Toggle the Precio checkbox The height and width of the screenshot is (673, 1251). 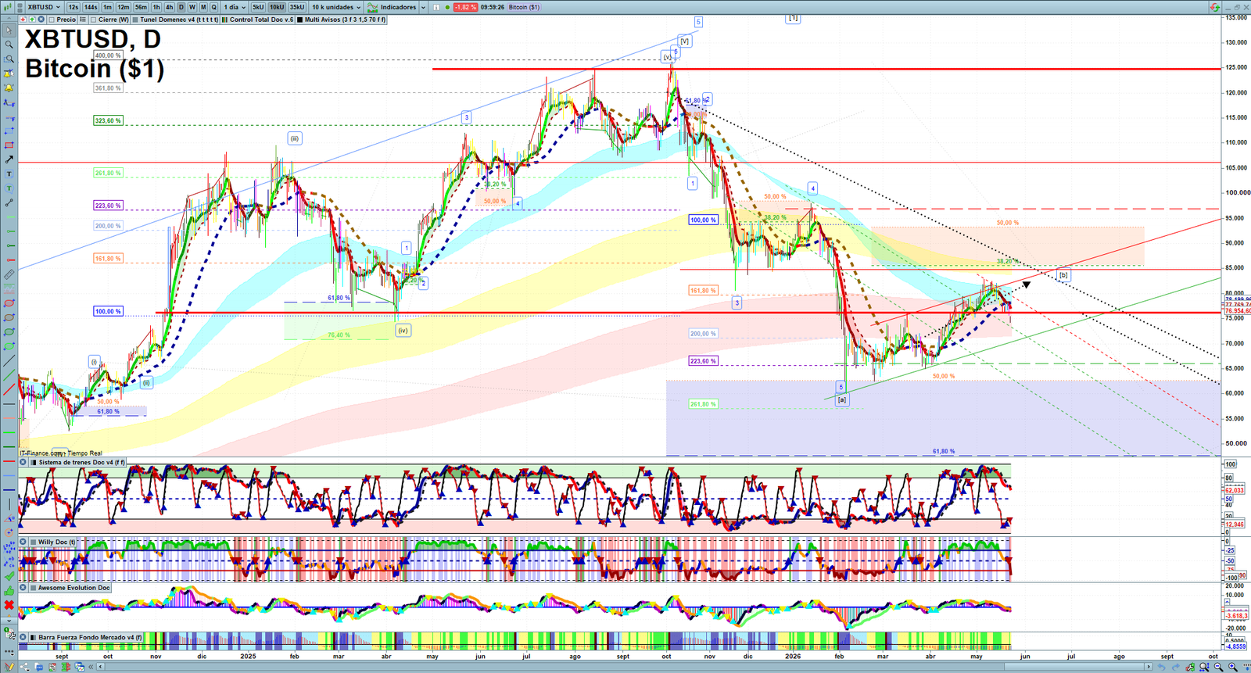click(52, 20)
